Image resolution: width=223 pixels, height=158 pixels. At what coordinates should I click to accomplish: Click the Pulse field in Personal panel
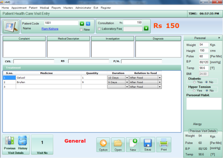point(204,56)
